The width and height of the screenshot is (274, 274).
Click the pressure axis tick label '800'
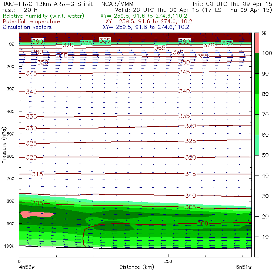pyautogui.click(x=10, y=201)
